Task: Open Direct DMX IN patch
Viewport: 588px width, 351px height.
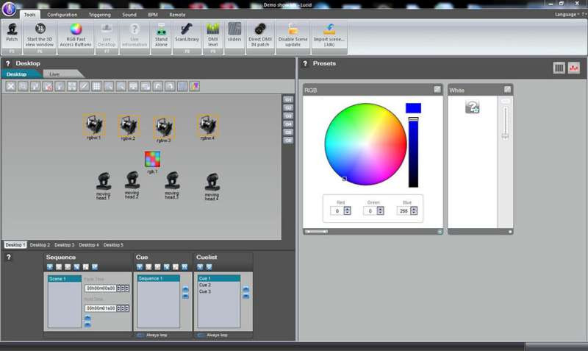Action: [259, 32]
